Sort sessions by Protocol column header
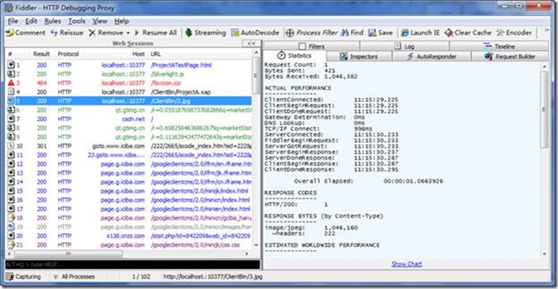Screen dimensions: 558x289 click(x=68, y=54)
